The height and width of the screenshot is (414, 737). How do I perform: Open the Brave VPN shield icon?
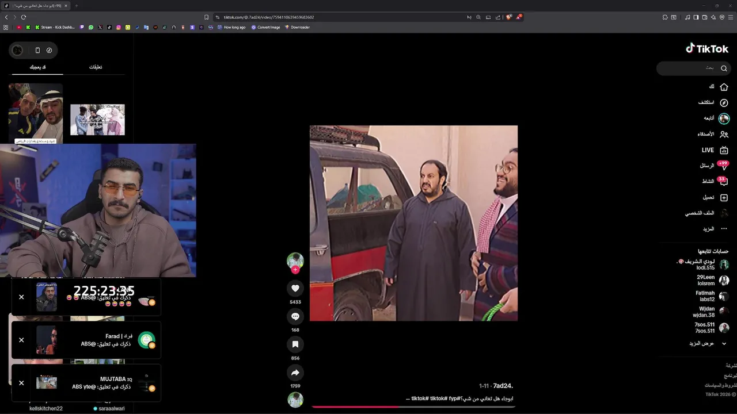pos(722,17)
